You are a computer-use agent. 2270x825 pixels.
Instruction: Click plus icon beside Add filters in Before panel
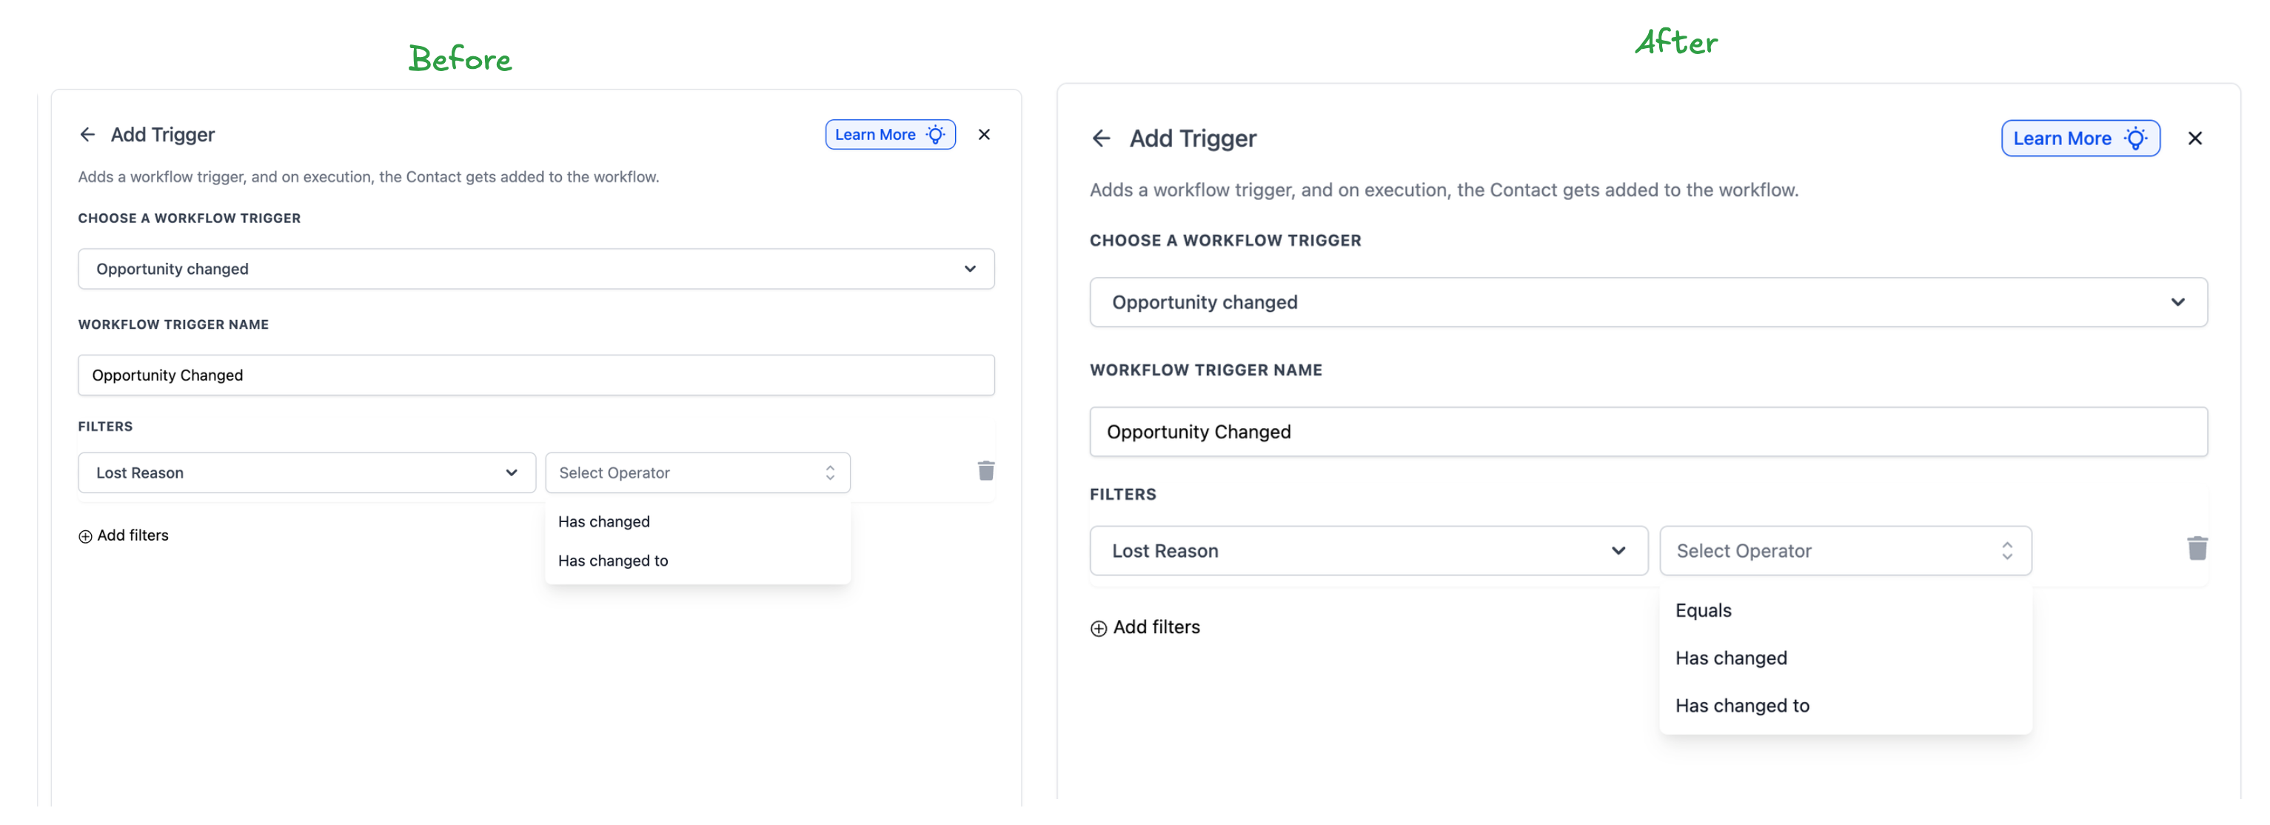(85, 536)
